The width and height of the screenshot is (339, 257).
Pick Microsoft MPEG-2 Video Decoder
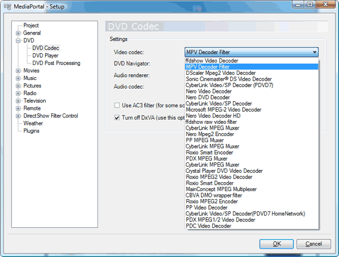point(252,110)
